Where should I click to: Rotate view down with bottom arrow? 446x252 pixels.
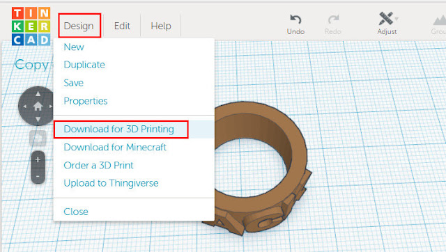(38, 119)
